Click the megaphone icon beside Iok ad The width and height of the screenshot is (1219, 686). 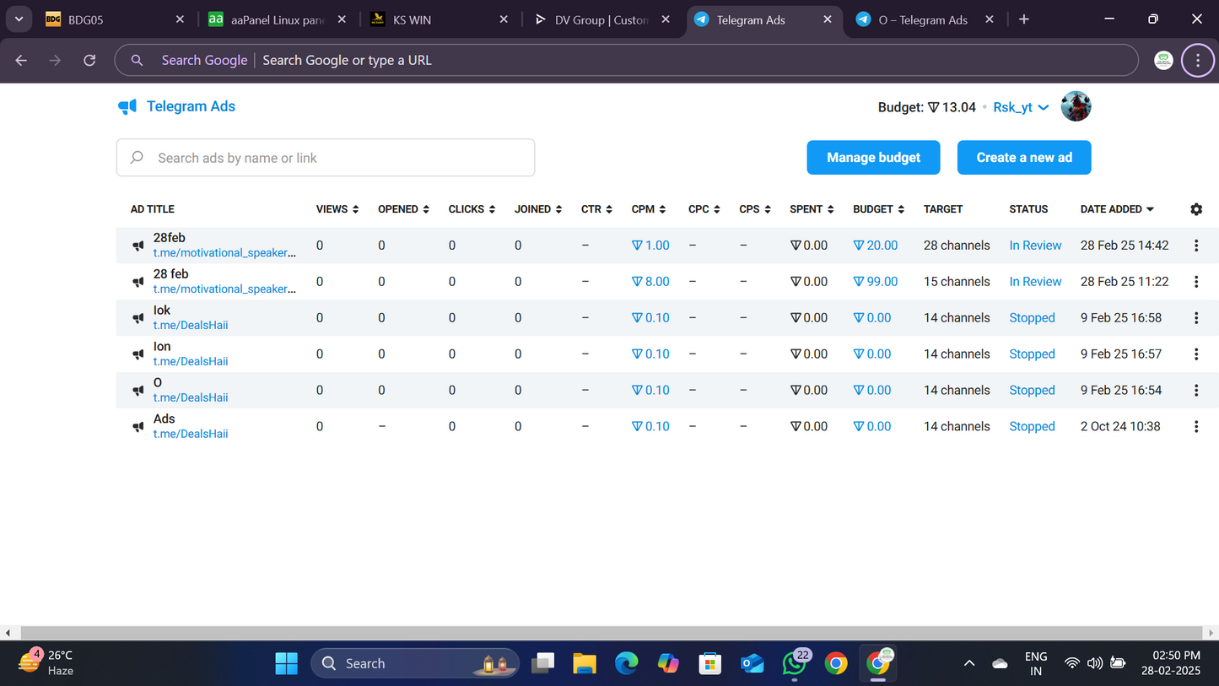138,319
